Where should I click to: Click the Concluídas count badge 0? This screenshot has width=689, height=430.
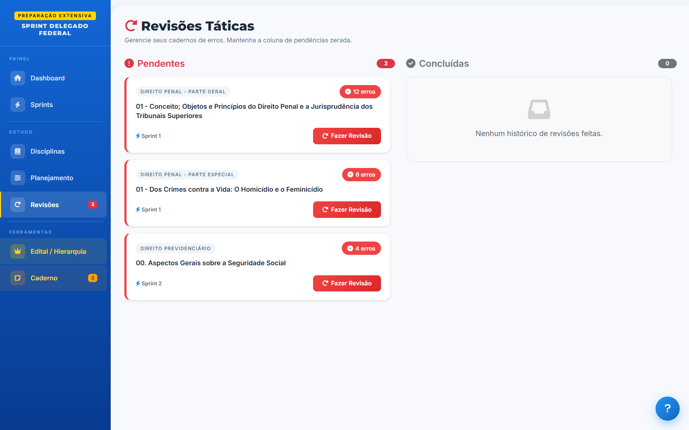667,64
